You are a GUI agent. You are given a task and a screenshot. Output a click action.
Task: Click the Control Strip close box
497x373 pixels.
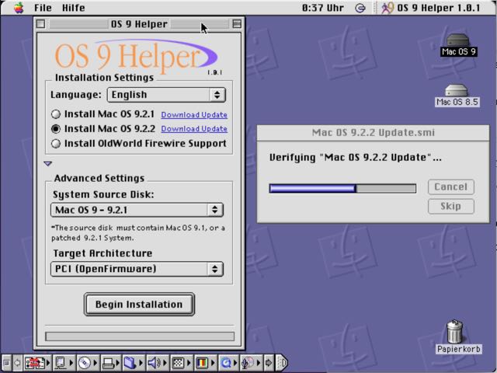click(6, 362)
